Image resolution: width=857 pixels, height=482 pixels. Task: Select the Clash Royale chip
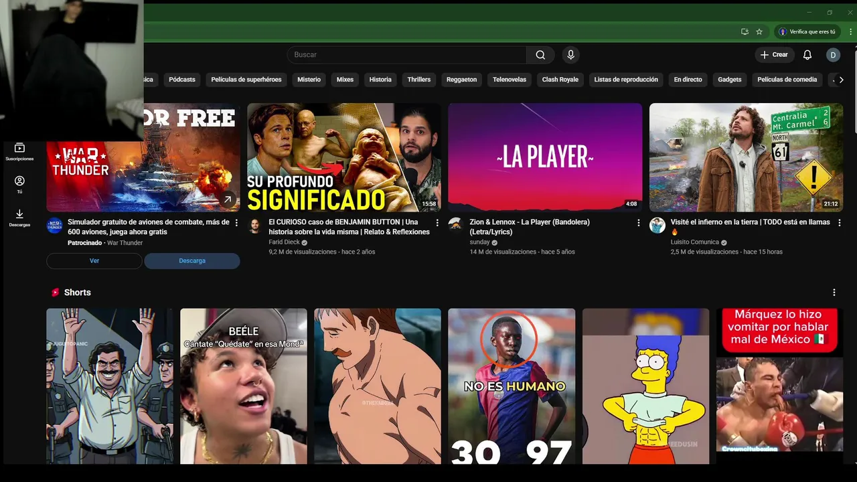tap(560, 80)
